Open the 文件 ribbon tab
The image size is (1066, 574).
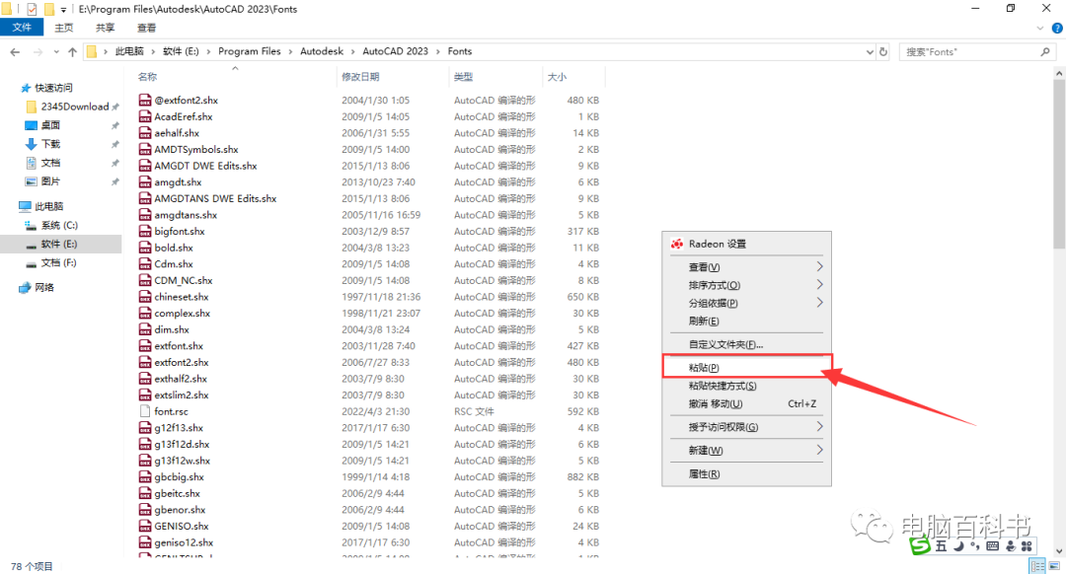pos(22,28)
